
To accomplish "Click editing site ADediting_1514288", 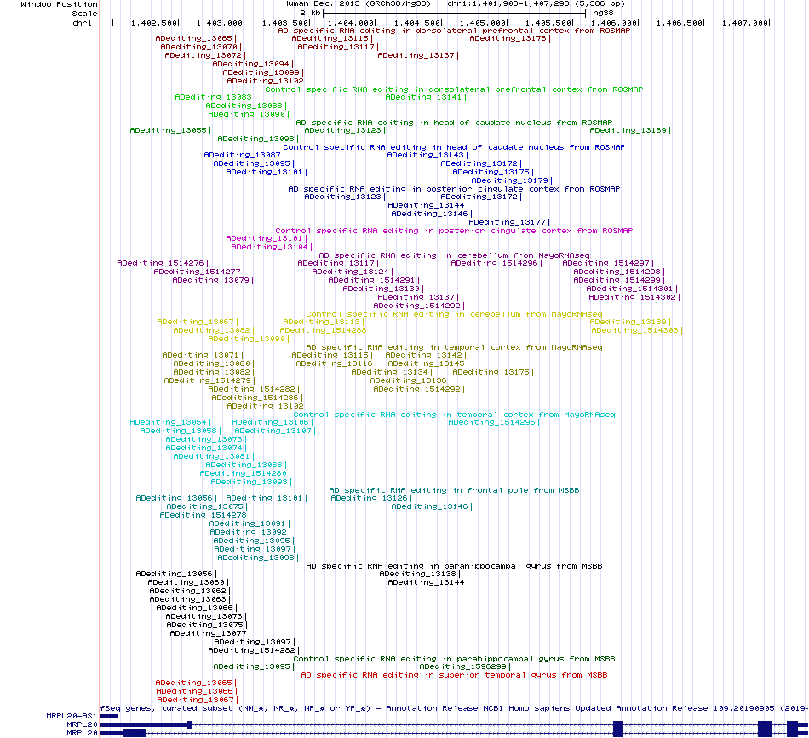I will 325,330.
